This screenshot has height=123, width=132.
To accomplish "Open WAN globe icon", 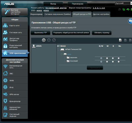I will tap(5, 81).
